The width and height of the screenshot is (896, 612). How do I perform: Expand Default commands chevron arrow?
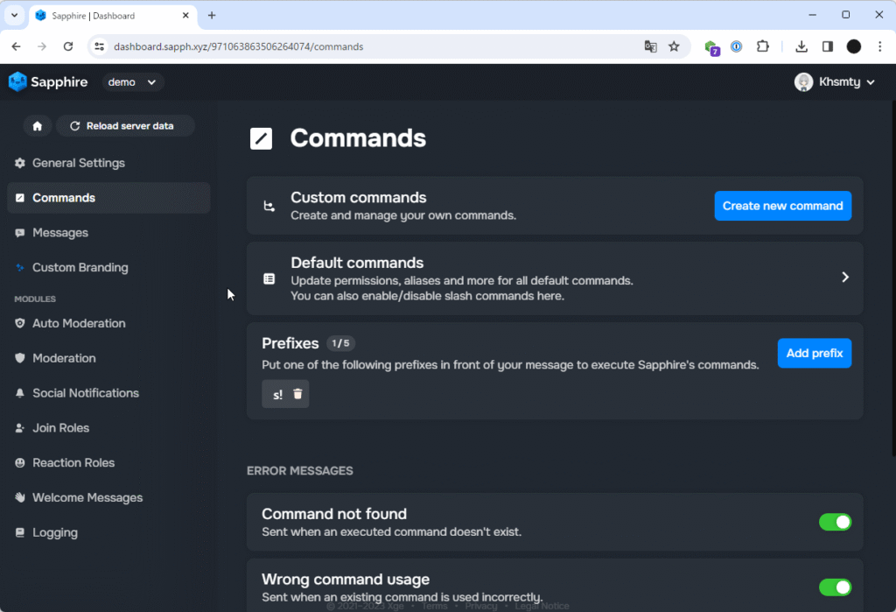[845, 278]
